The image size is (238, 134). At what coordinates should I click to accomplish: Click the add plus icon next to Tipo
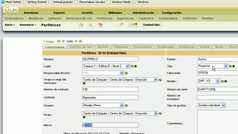[234, 66]
